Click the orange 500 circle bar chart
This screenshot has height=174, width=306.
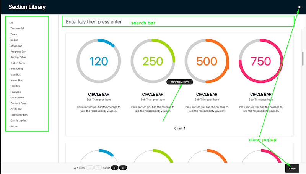tap(207, 61)
